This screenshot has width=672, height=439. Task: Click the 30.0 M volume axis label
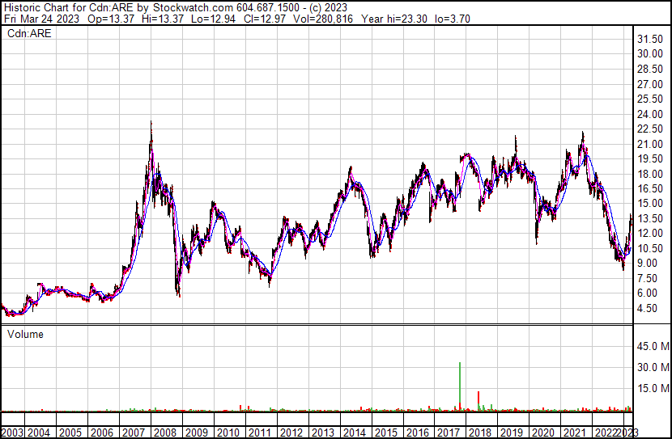coord(653,368)
